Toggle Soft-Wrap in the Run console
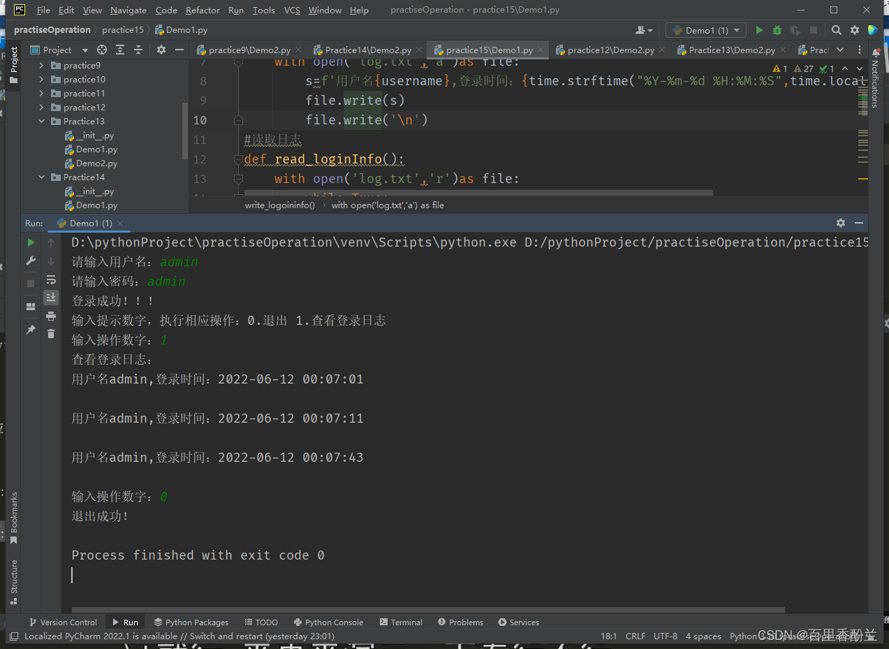889x649 pixels. pos(51,279)
